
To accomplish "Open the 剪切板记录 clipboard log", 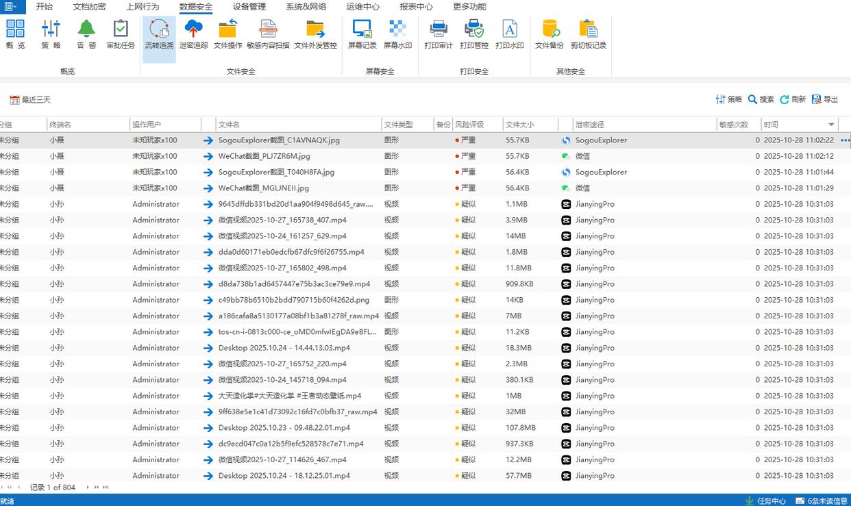I will tap(588, 34).
